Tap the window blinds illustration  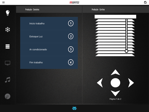pyautogui.click(x=115, y=35)
